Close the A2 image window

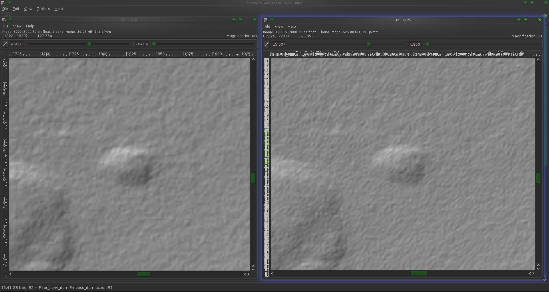tap(254, 19)
